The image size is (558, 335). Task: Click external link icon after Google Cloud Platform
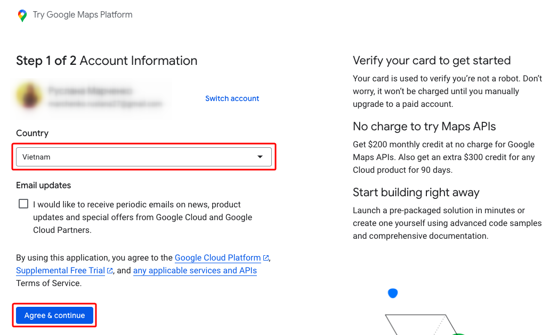[x=266, y=258]
